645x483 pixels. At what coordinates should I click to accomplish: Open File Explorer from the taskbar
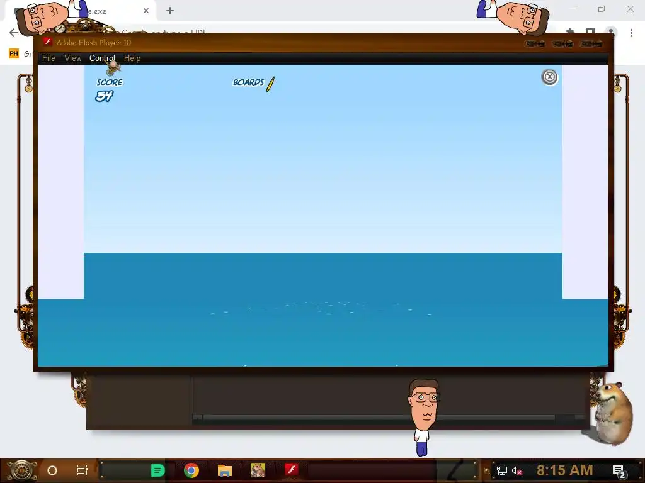point(225,470)
